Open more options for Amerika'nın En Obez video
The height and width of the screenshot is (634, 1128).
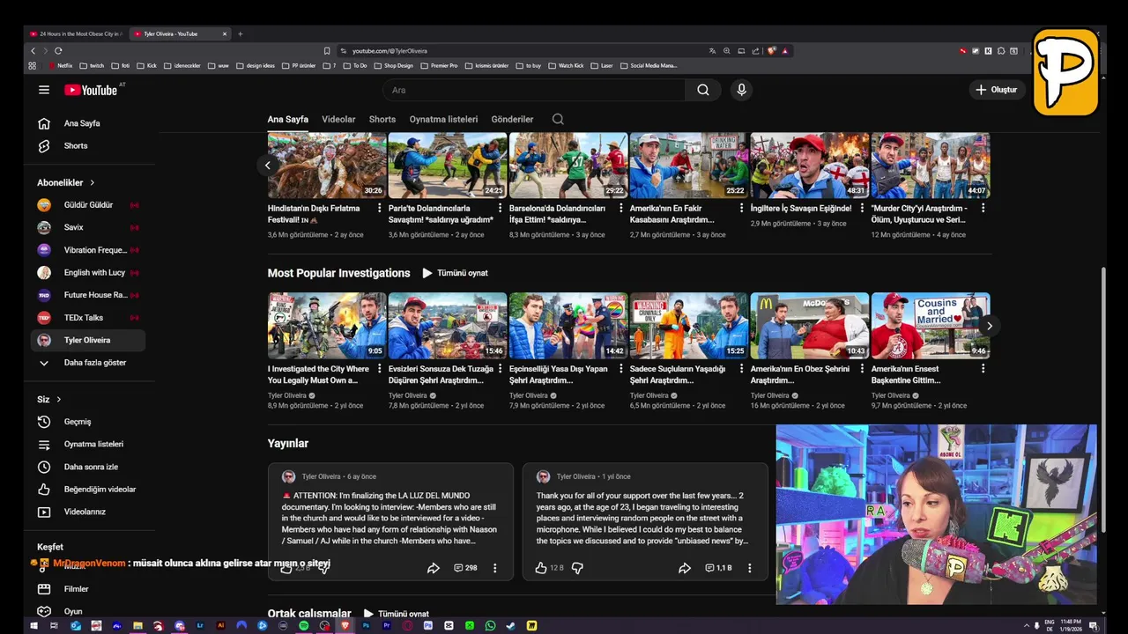[862, 370]
